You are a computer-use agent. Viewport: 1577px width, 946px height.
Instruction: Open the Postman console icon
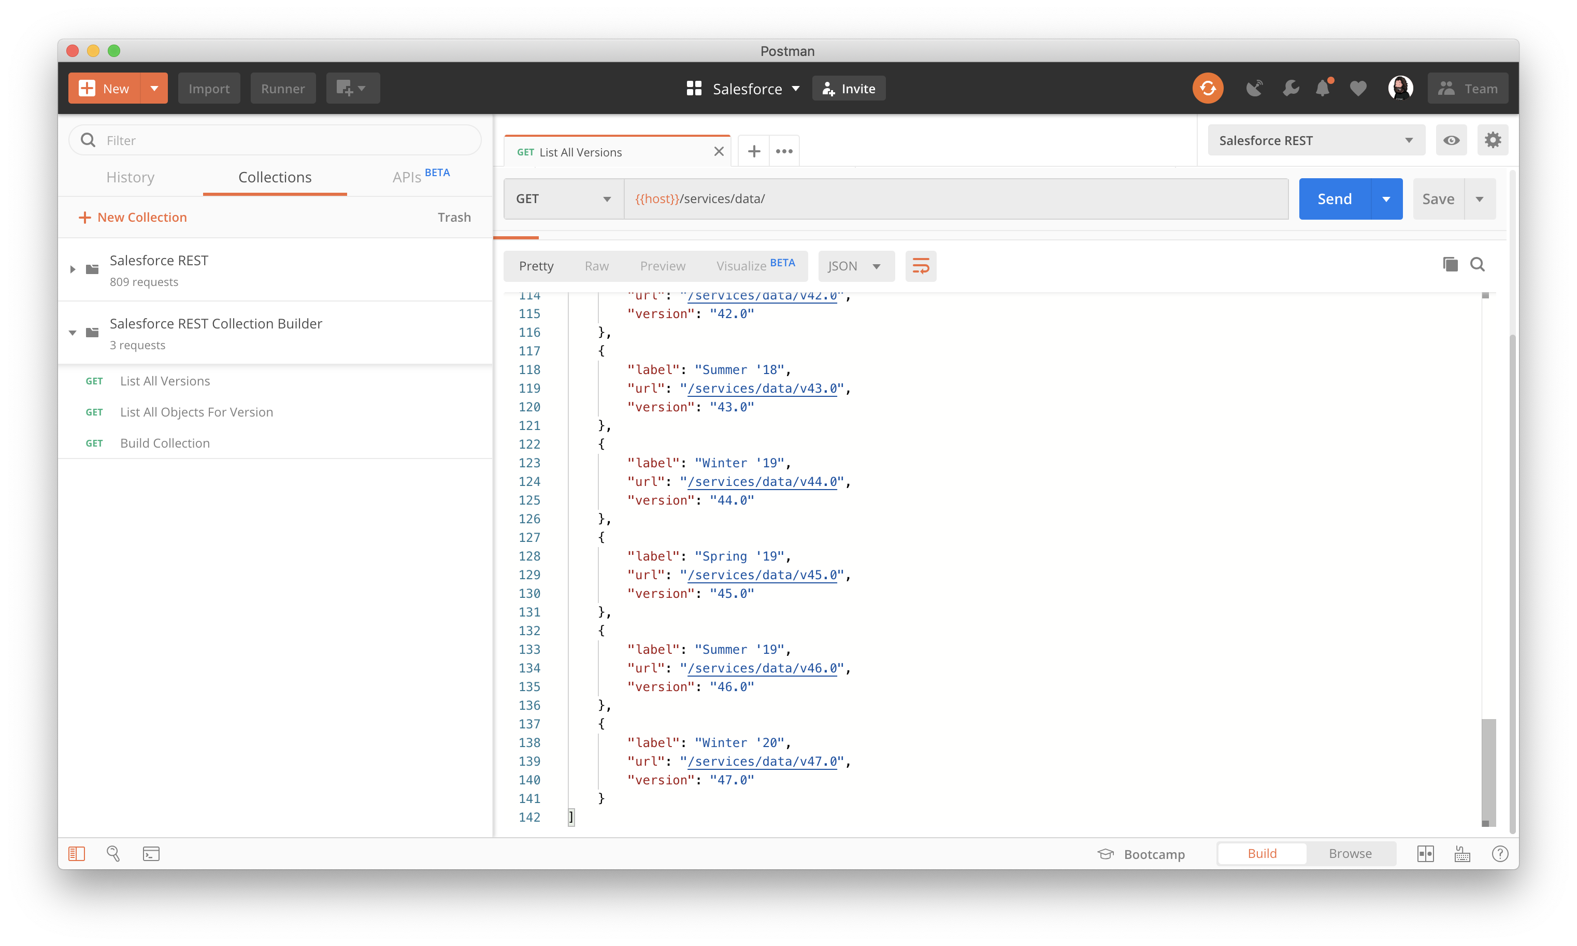[151, 853]
